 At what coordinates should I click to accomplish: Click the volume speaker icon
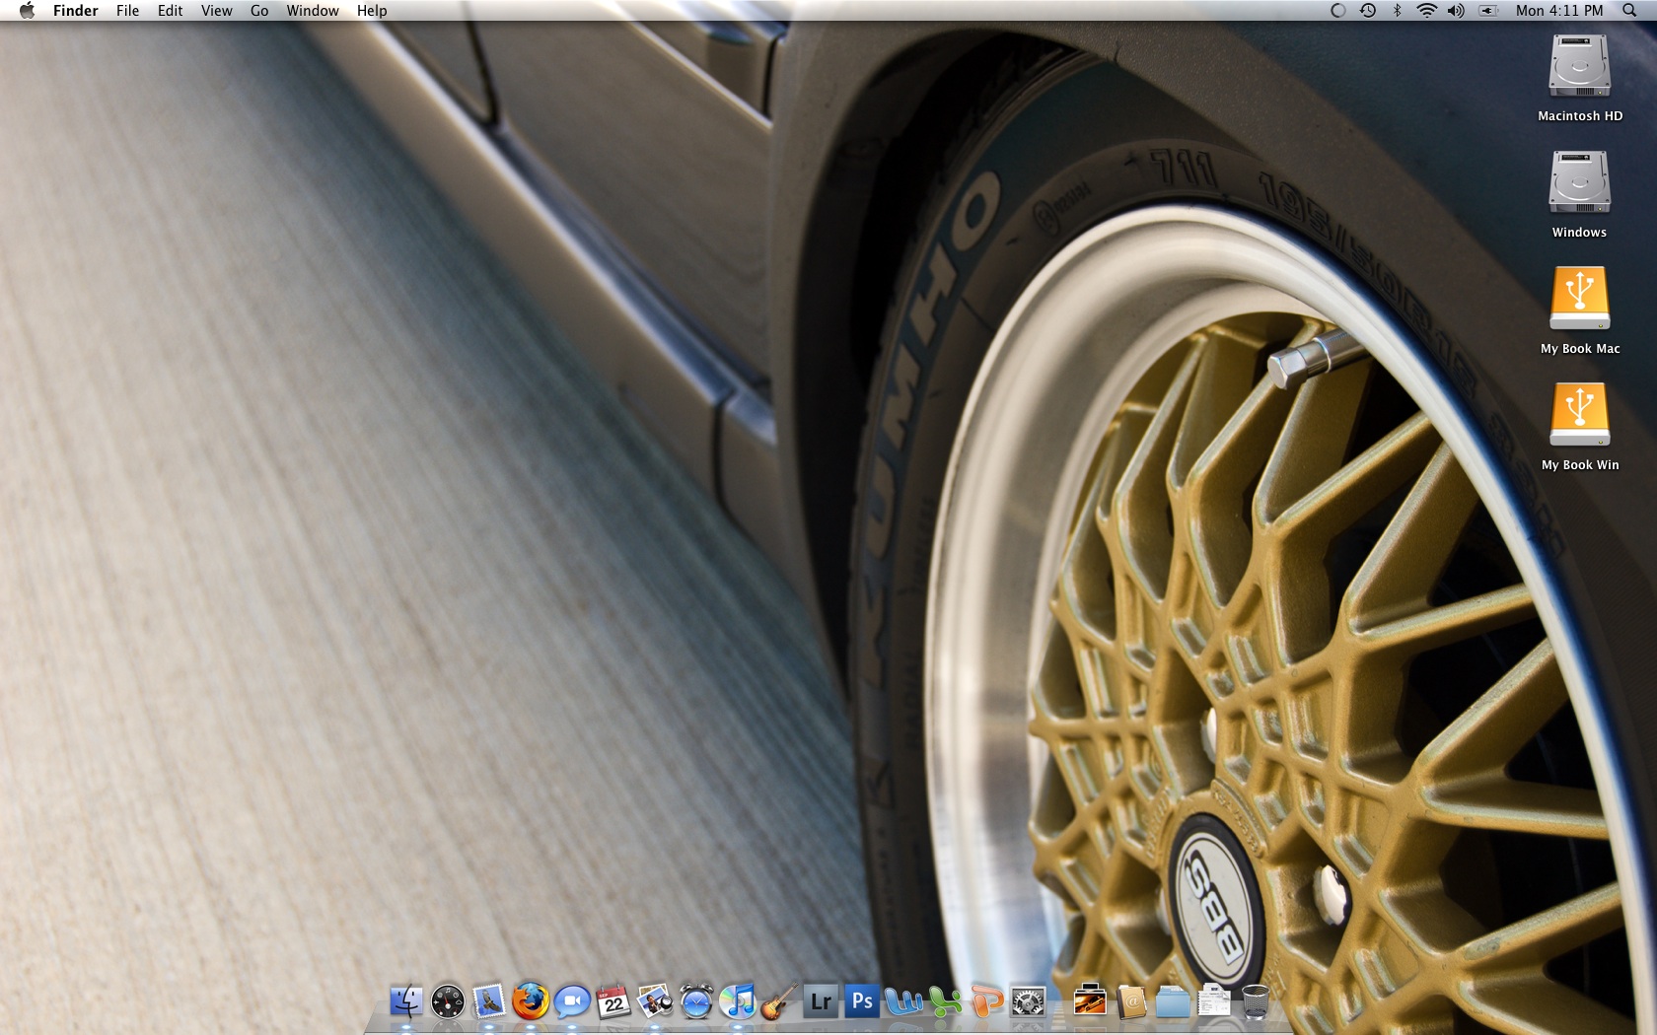point(1456,11)
